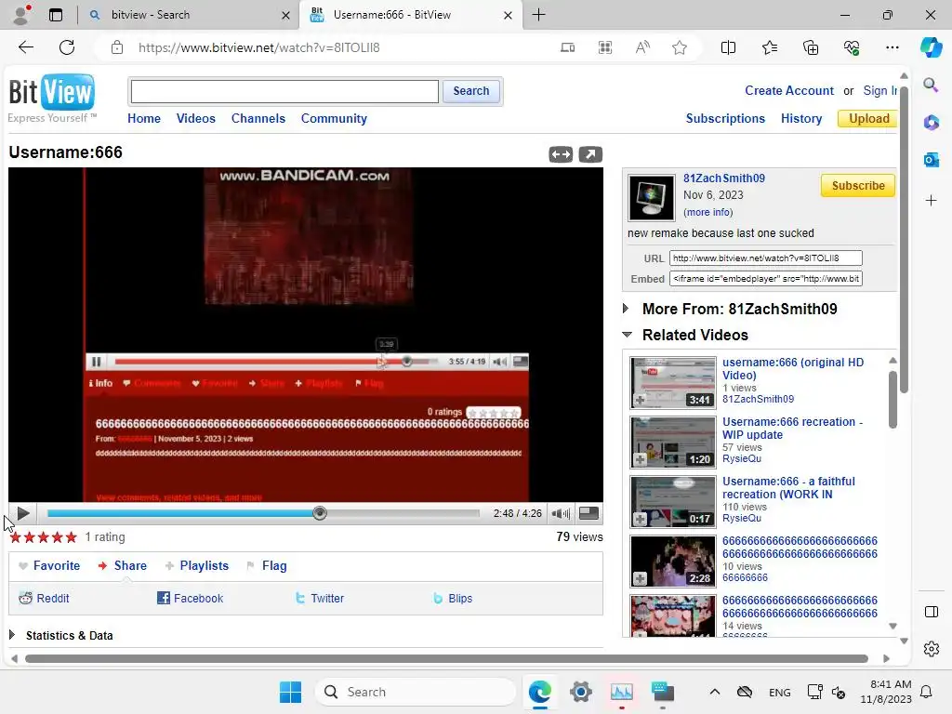Open the Windows Start menu
Image resolution: width=952 pixels, height=714 pixels.
pos(290,692)
